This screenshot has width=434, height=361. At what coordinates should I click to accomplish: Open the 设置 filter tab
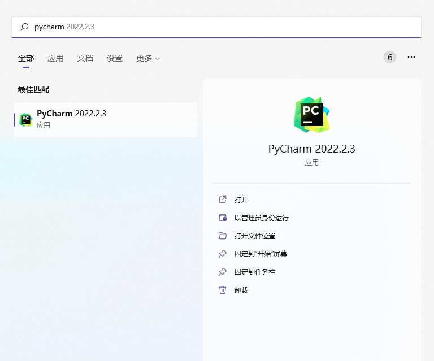(x=115, y=58)
